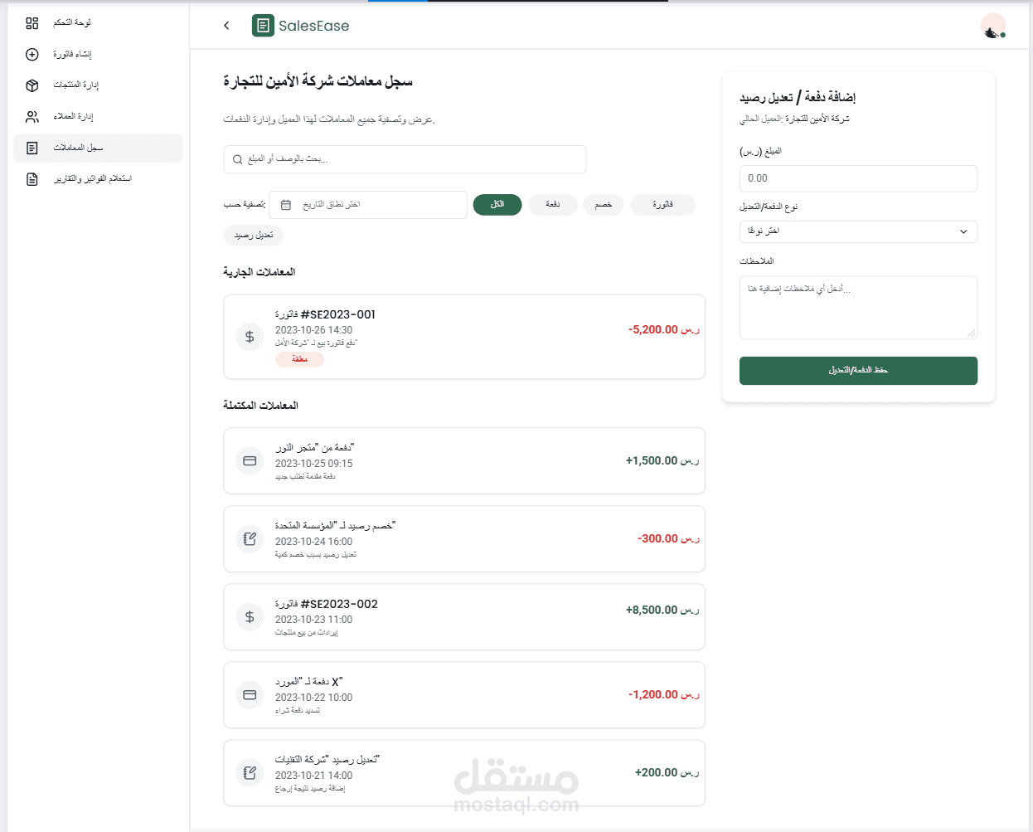Click the product management box icon
Image resolution: width=1033 pixels, height=832 pixels.
point(32,85)
